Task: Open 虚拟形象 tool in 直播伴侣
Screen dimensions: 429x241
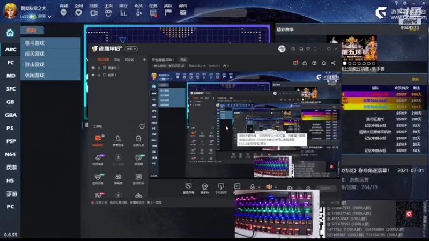Action: pos(98,179)
